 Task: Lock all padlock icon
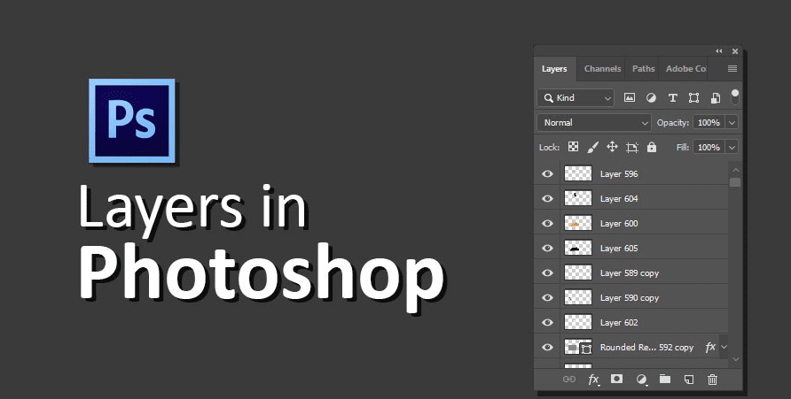(x=652, y=146)
